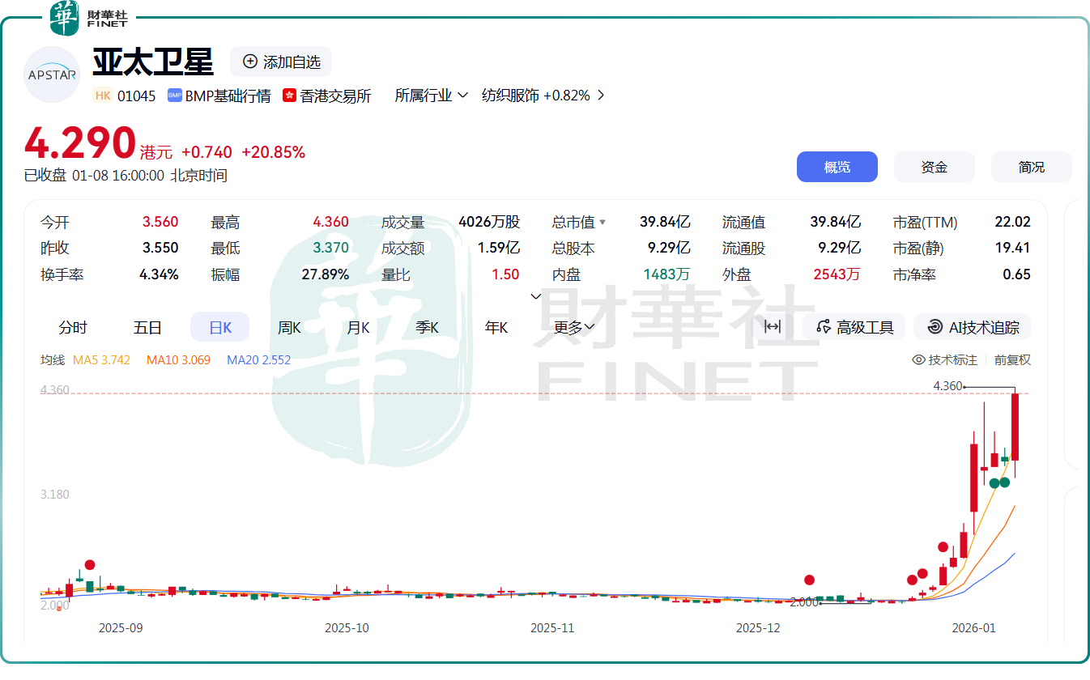Click the chart width fit icon
This screenshot has height=680, width=1090.
(773, 327)
